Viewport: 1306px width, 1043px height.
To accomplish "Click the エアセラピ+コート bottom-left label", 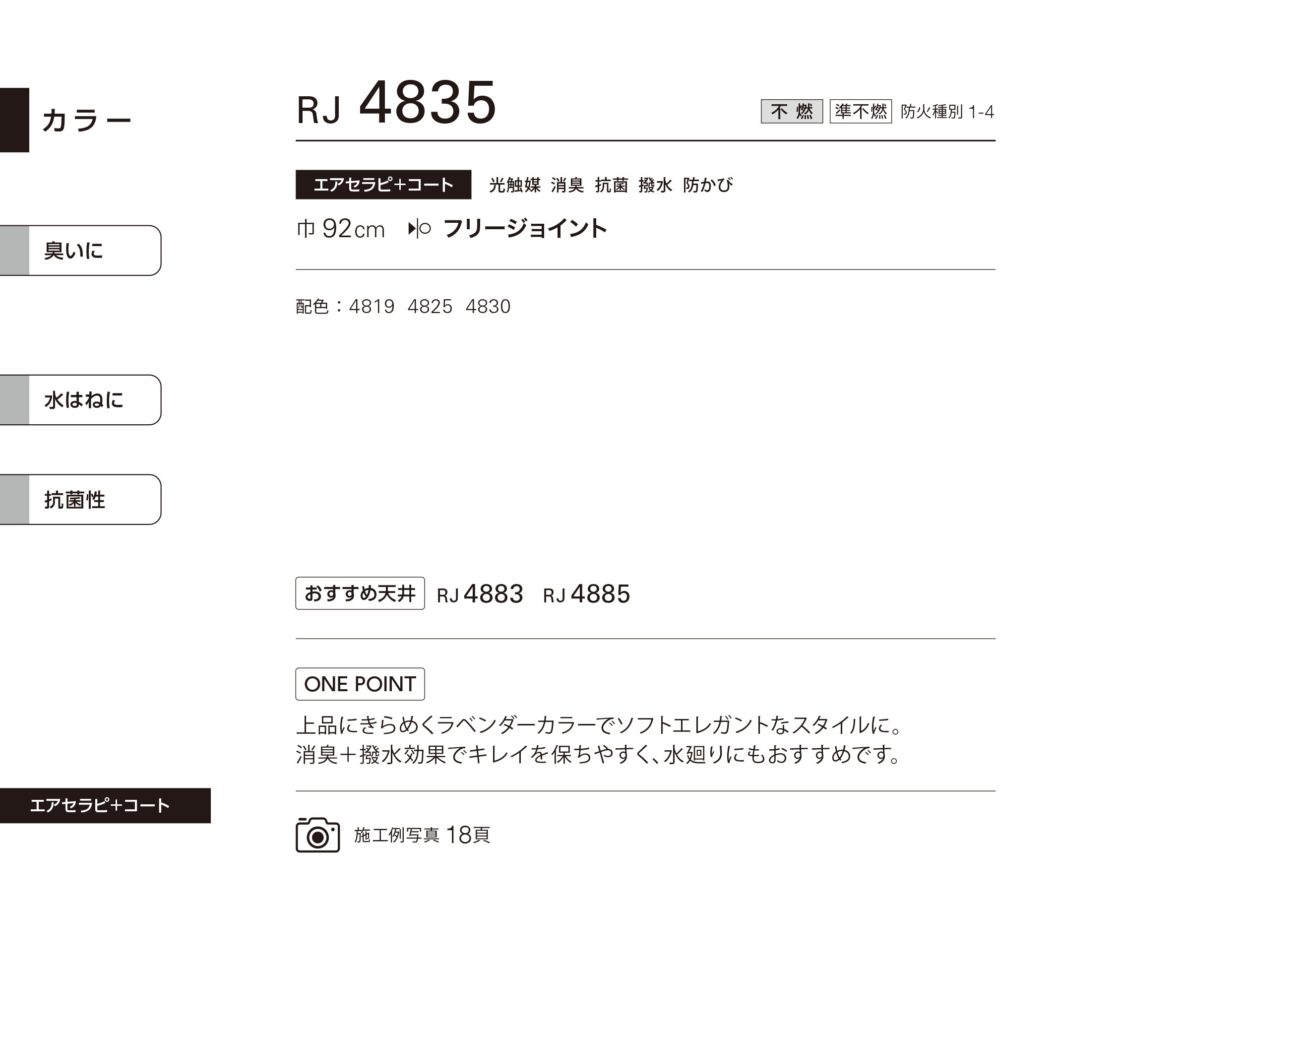I will pyautogui.click(x=105, y=805).
